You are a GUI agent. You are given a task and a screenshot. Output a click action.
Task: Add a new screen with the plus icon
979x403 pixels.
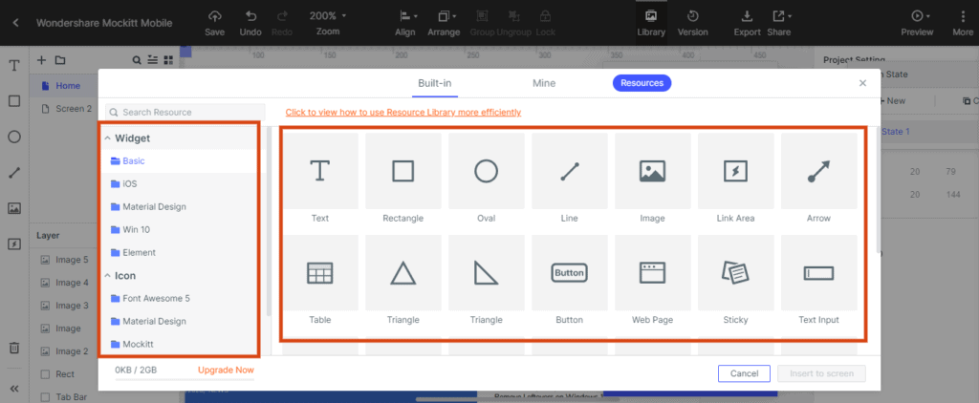tap(42, 60)
